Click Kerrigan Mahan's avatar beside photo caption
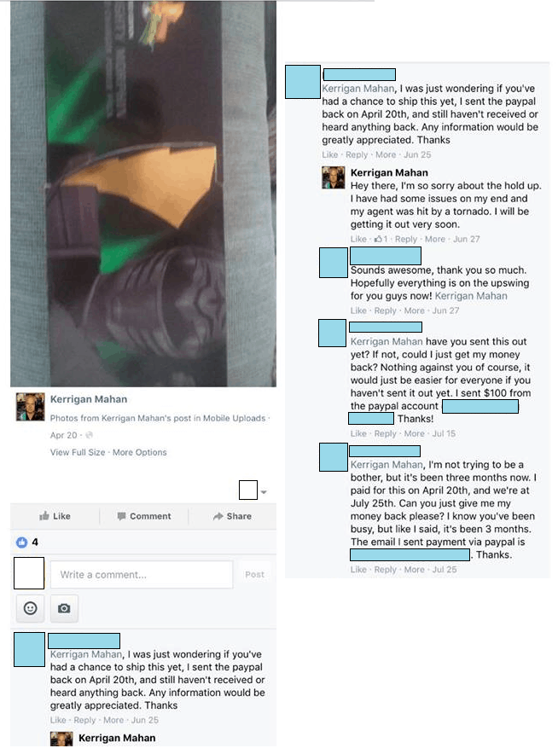This screenshot has height=754, width=558. 30,407
